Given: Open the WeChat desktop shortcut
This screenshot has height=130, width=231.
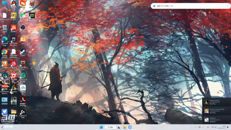Looking at the screenshot, I should point(23,16).
